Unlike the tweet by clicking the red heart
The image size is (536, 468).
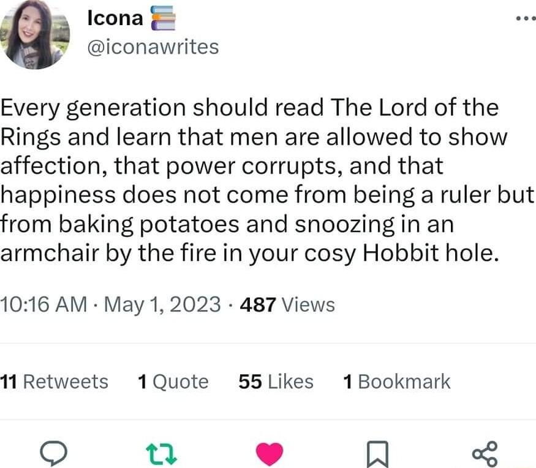click(x=270, y=453)
